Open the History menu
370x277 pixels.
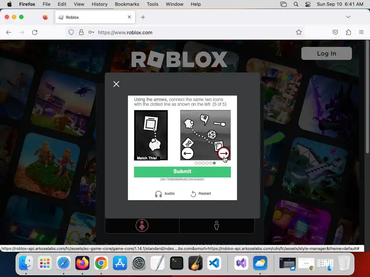99,4
